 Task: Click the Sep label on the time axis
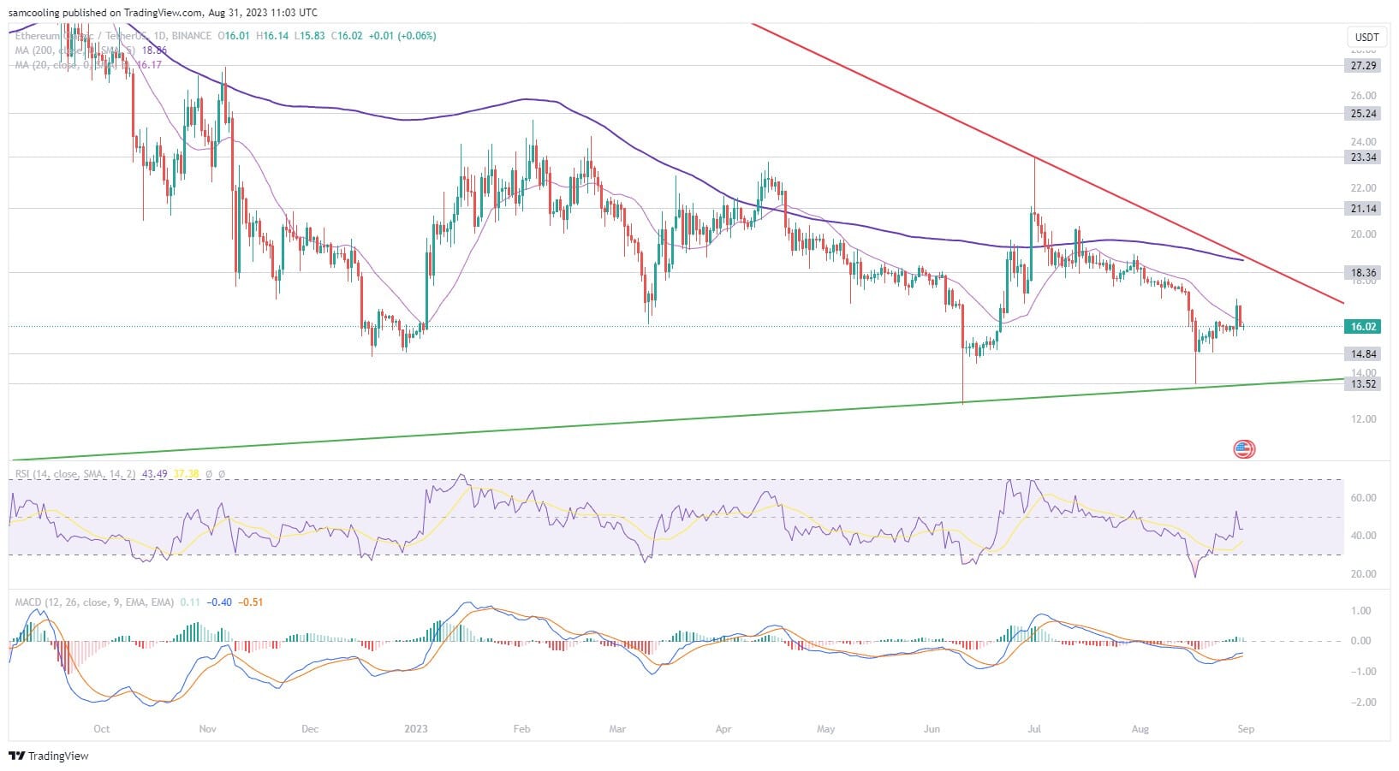(1246, 729)
